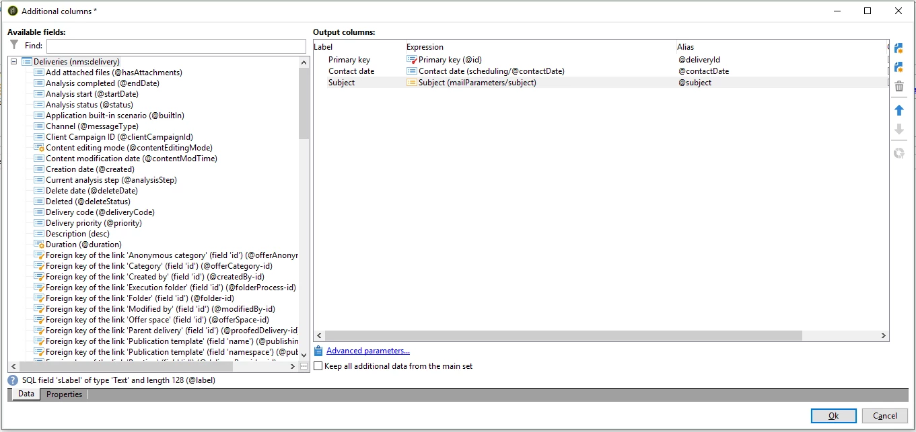This screenshot has height=432, width=916.
Task: Select Delivery priority (@priority) field
Action: 94,223
